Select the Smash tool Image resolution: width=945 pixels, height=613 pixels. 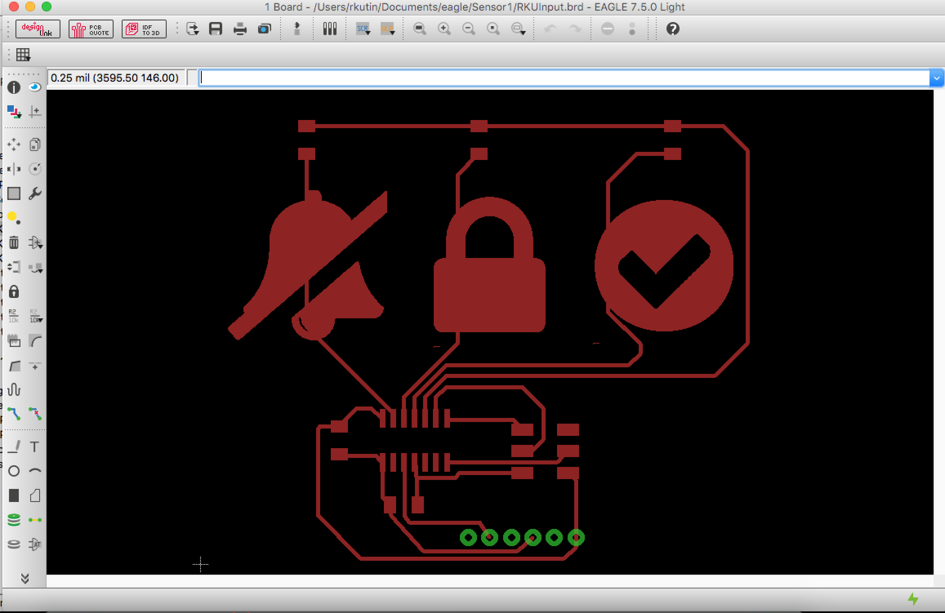pyautogui.click(x=14, y=340)
